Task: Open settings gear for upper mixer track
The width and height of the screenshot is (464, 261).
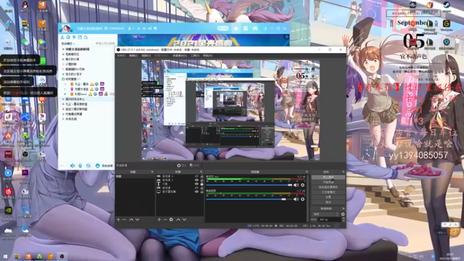Action: (x=302, y=185)
